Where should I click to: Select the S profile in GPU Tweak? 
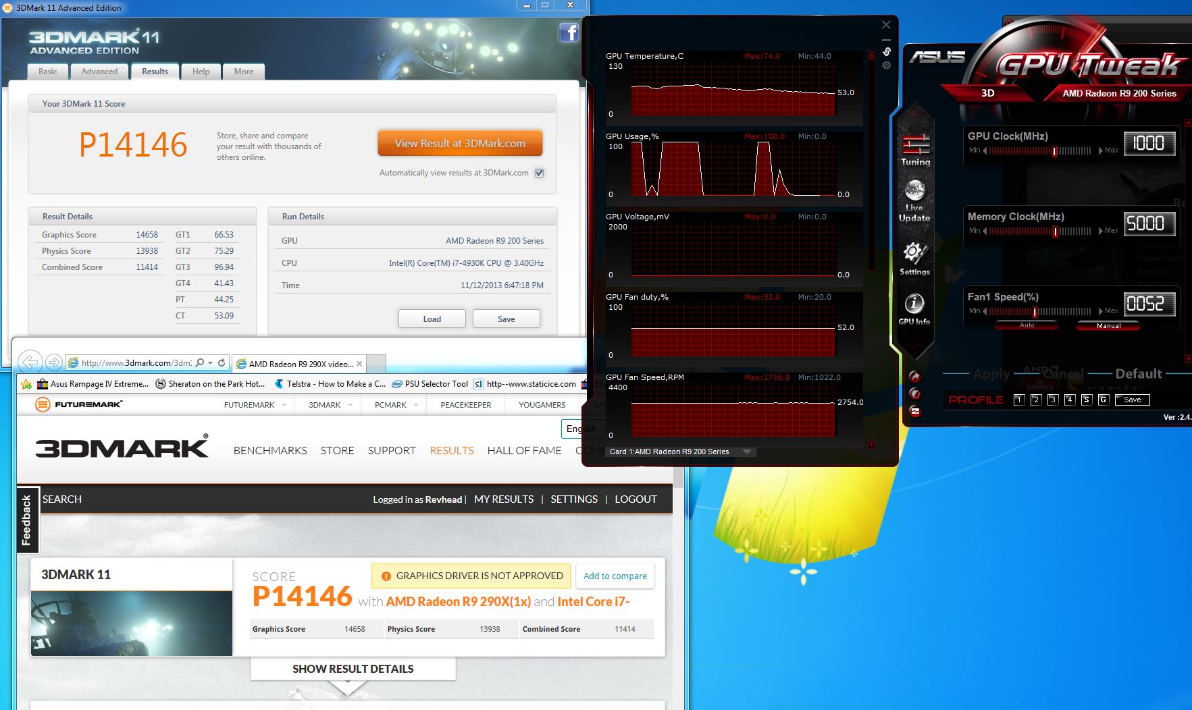coord(1087,400)
